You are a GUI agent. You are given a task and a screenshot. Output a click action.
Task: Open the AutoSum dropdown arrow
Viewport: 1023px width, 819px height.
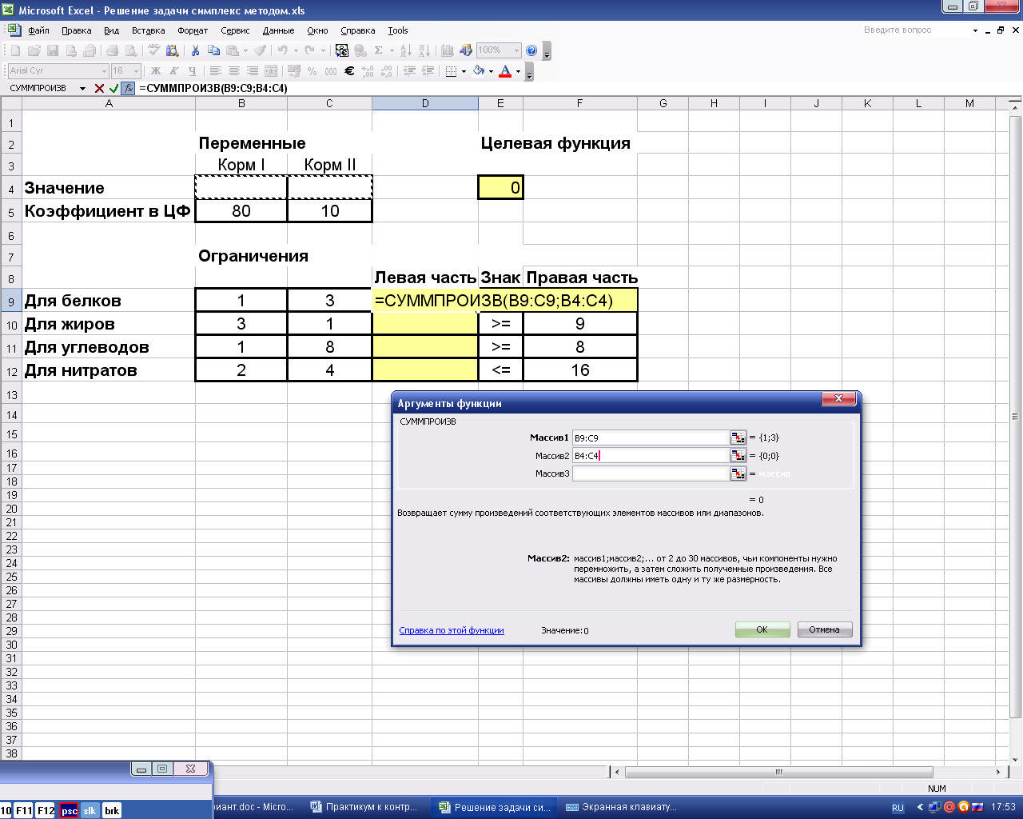coord(392,50)
